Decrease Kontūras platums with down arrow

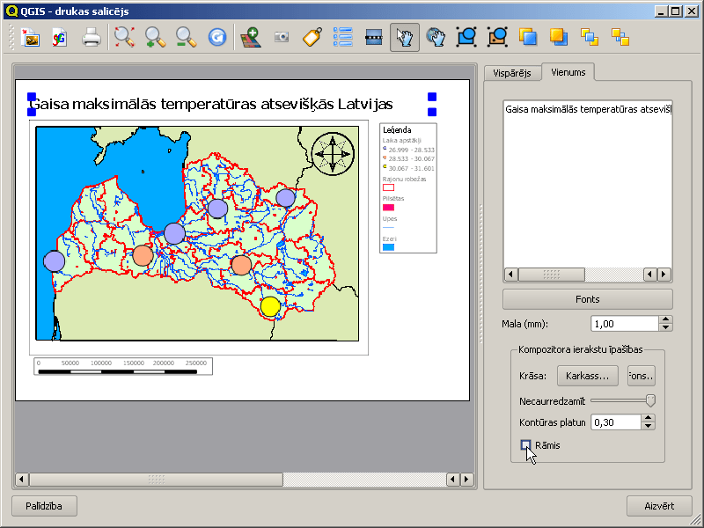point(648,426)
